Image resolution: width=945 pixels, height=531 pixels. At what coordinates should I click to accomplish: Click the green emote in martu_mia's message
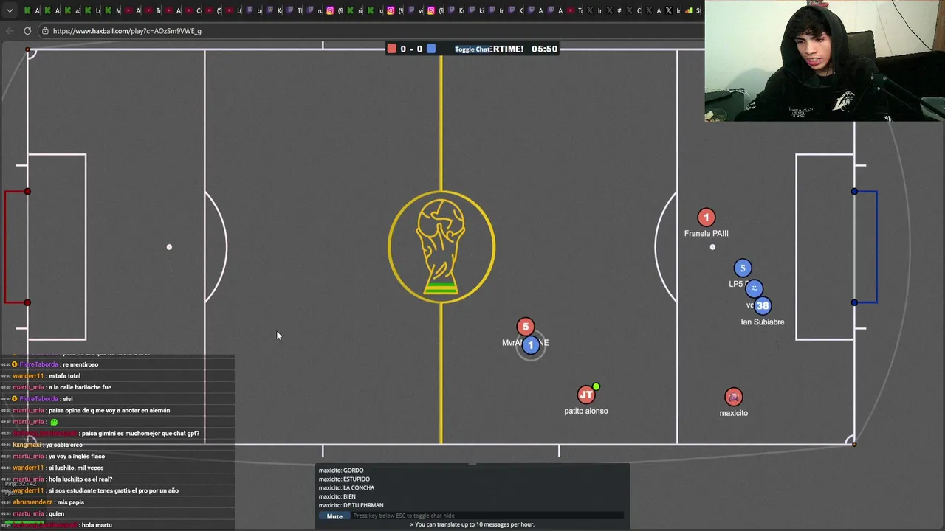pos(54,422)
